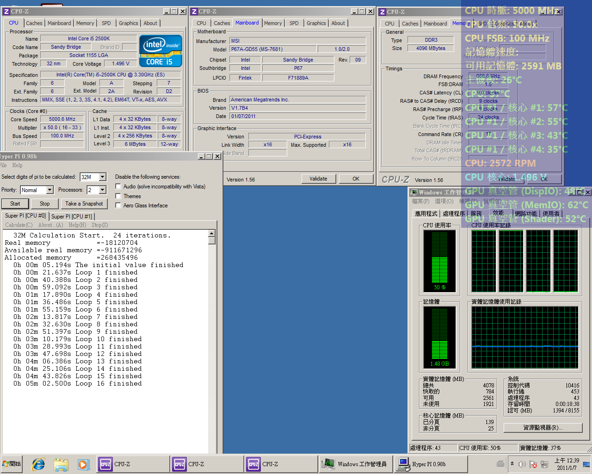Toggle Audio service disable checkbox
This screenshot has height=474, width=592.
coord(118,187)
